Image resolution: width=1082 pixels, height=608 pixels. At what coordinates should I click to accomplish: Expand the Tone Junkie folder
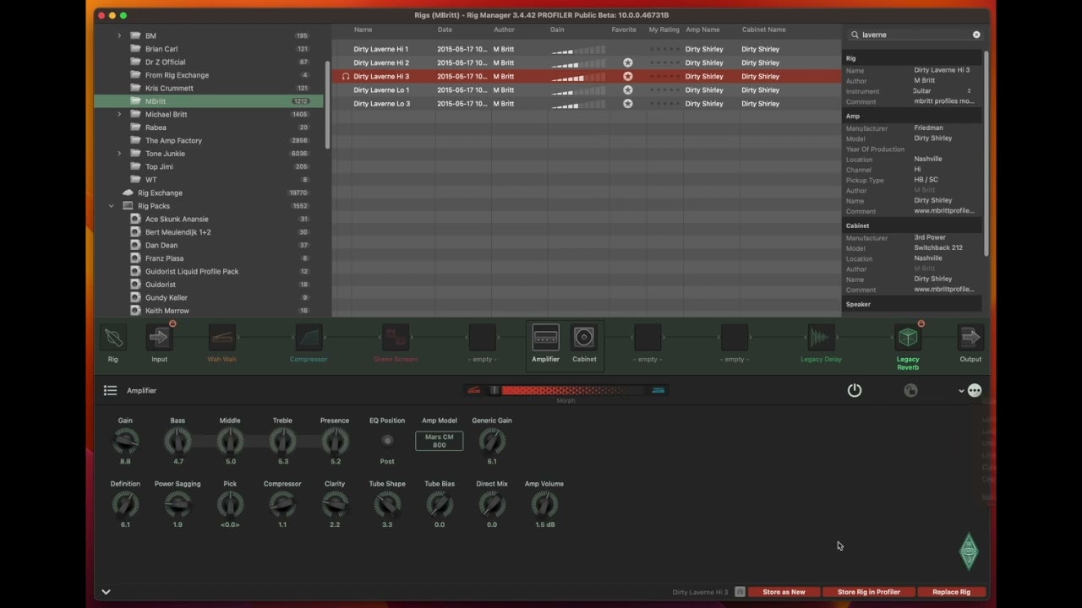click(119, 154)
